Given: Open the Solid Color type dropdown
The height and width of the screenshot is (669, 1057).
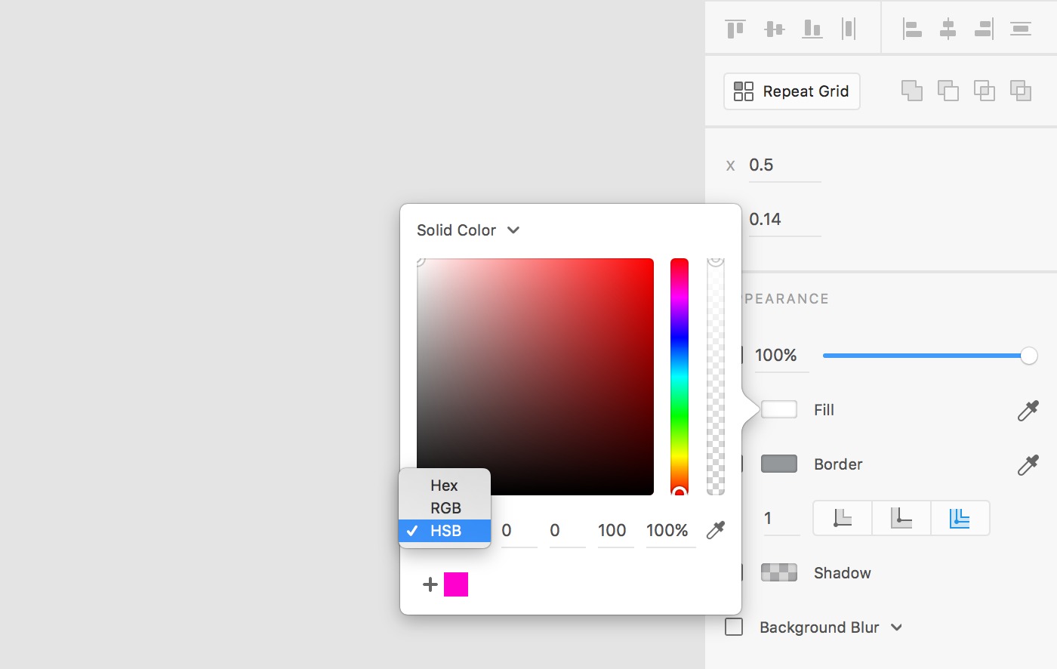Looking at the screenshot, I should [468, 230].
